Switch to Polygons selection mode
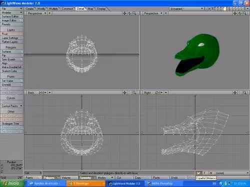 pos(51,178)
